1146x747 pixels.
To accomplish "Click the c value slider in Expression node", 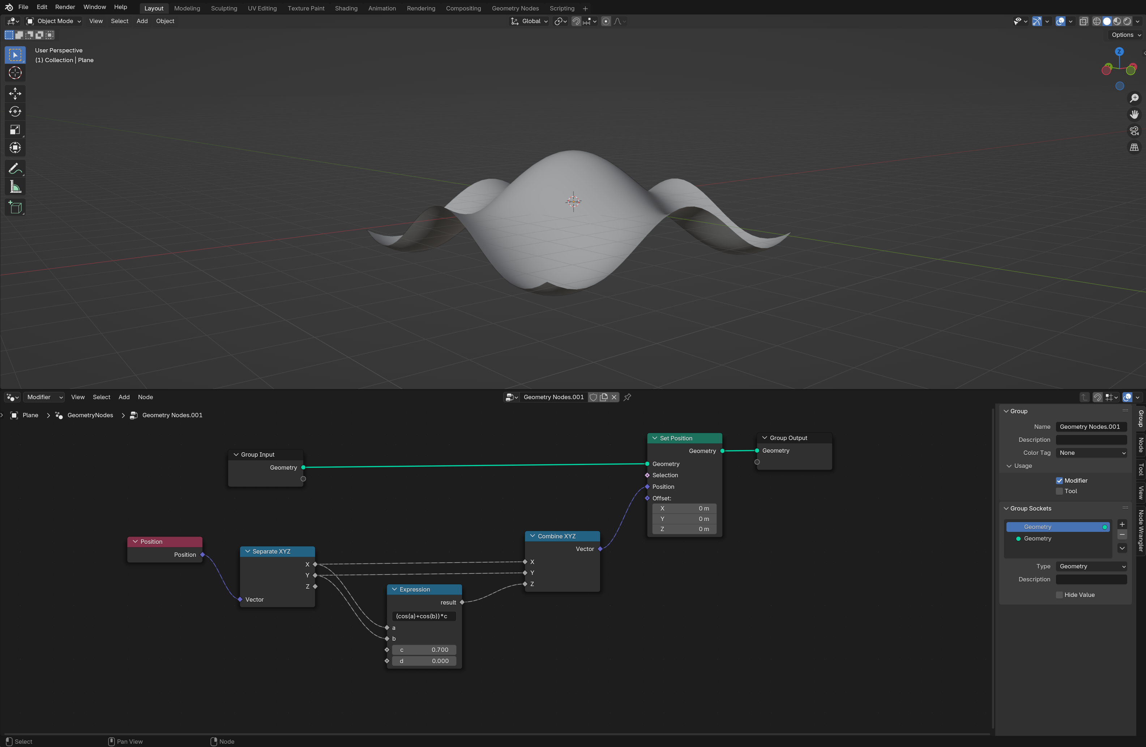I will [424, 650].
